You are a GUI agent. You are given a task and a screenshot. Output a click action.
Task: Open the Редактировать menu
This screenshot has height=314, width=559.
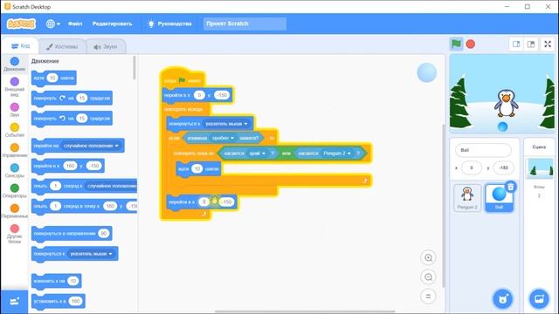(x=113, y=24)
